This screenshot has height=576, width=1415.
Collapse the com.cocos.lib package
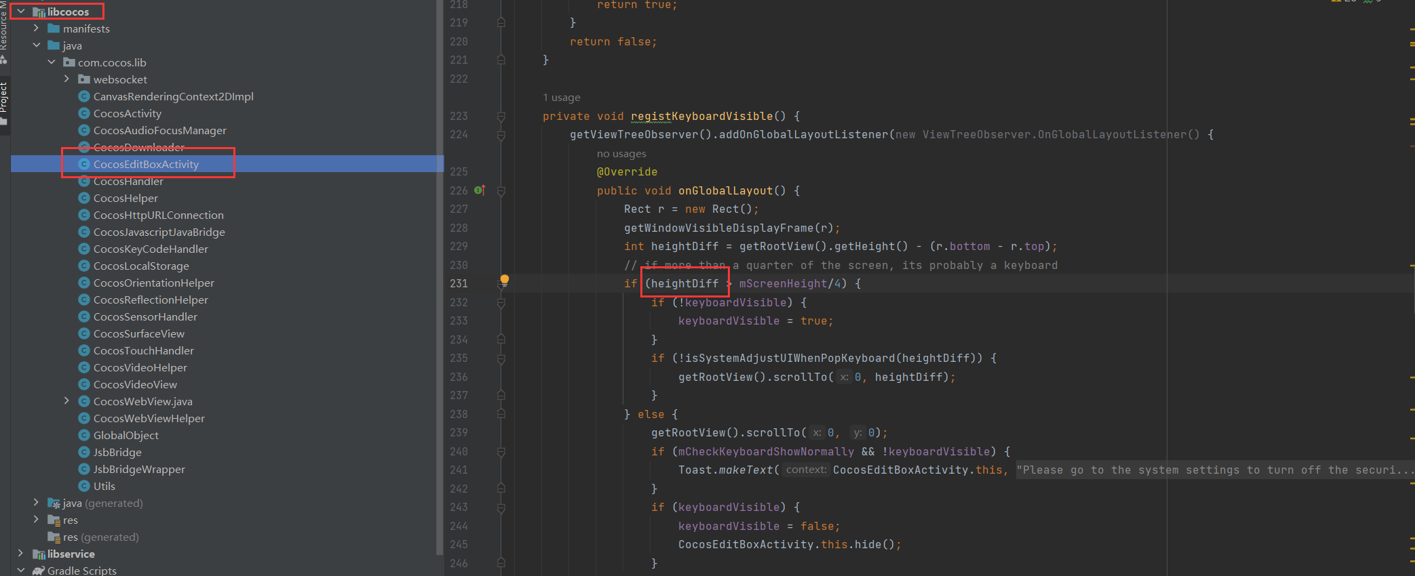[52, 62]
